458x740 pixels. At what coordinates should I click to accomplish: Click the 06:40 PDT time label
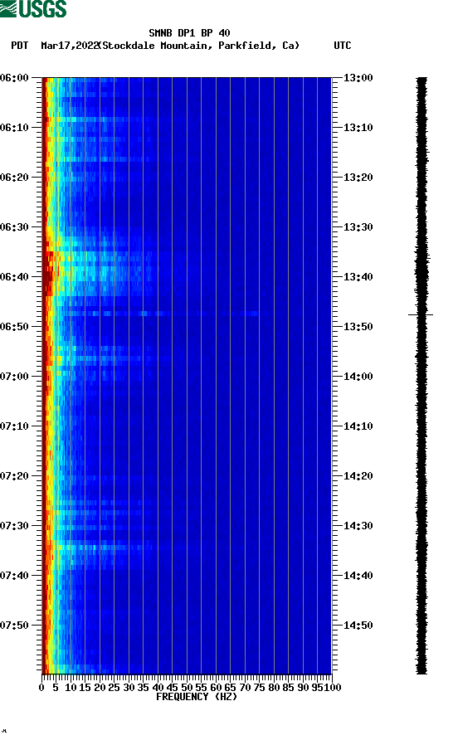pyautogui.click(x=15, y=277)
